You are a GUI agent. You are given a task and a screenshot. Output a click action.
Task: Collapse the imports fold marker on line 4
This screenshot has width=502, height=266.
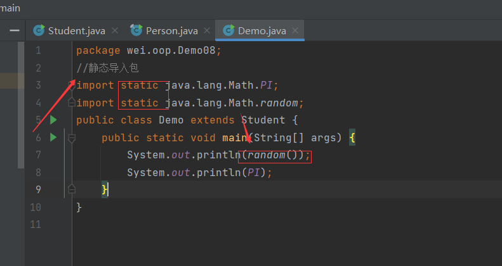71,102
